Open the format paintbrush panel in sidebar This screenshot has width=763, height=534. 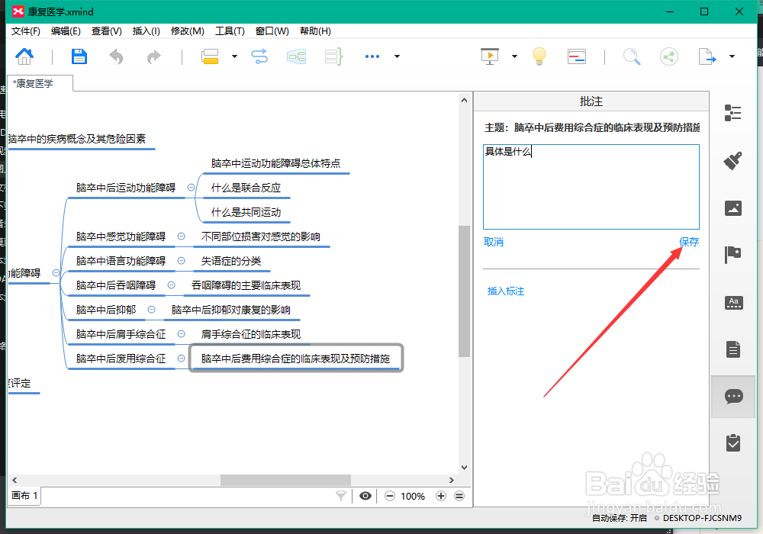[733, 161]
